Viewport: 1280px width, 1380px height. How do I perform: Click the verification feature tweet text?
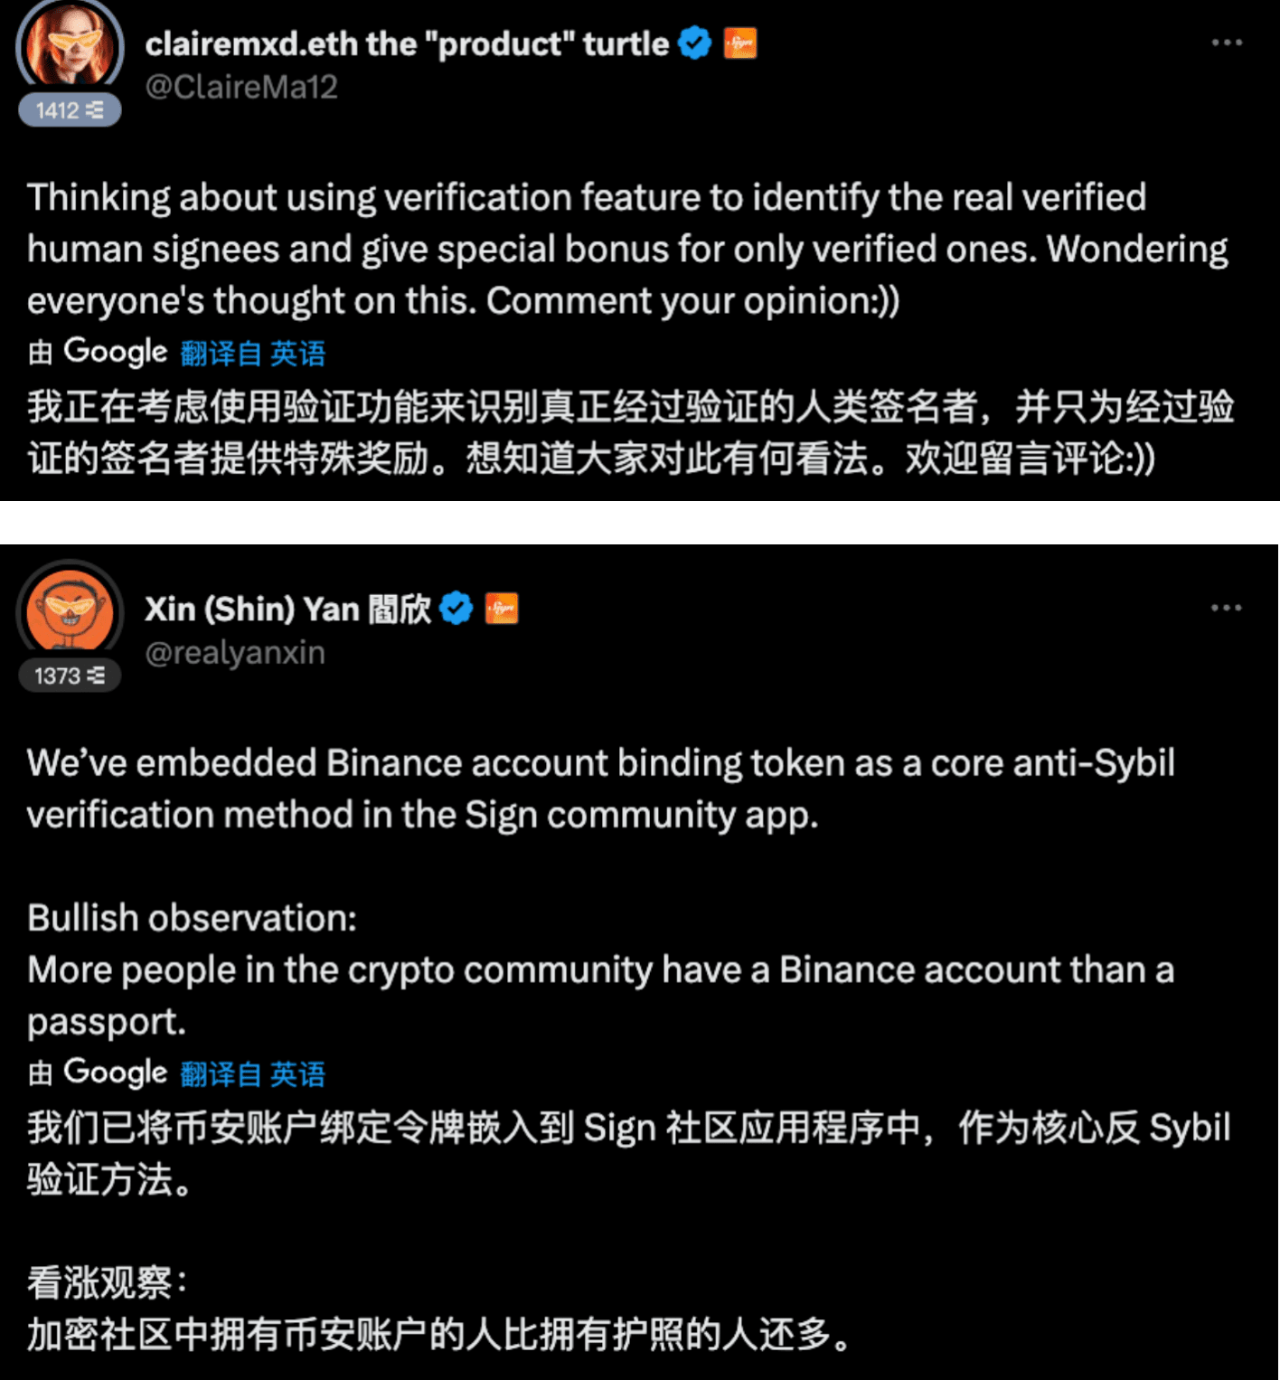(x=627, y=249)
